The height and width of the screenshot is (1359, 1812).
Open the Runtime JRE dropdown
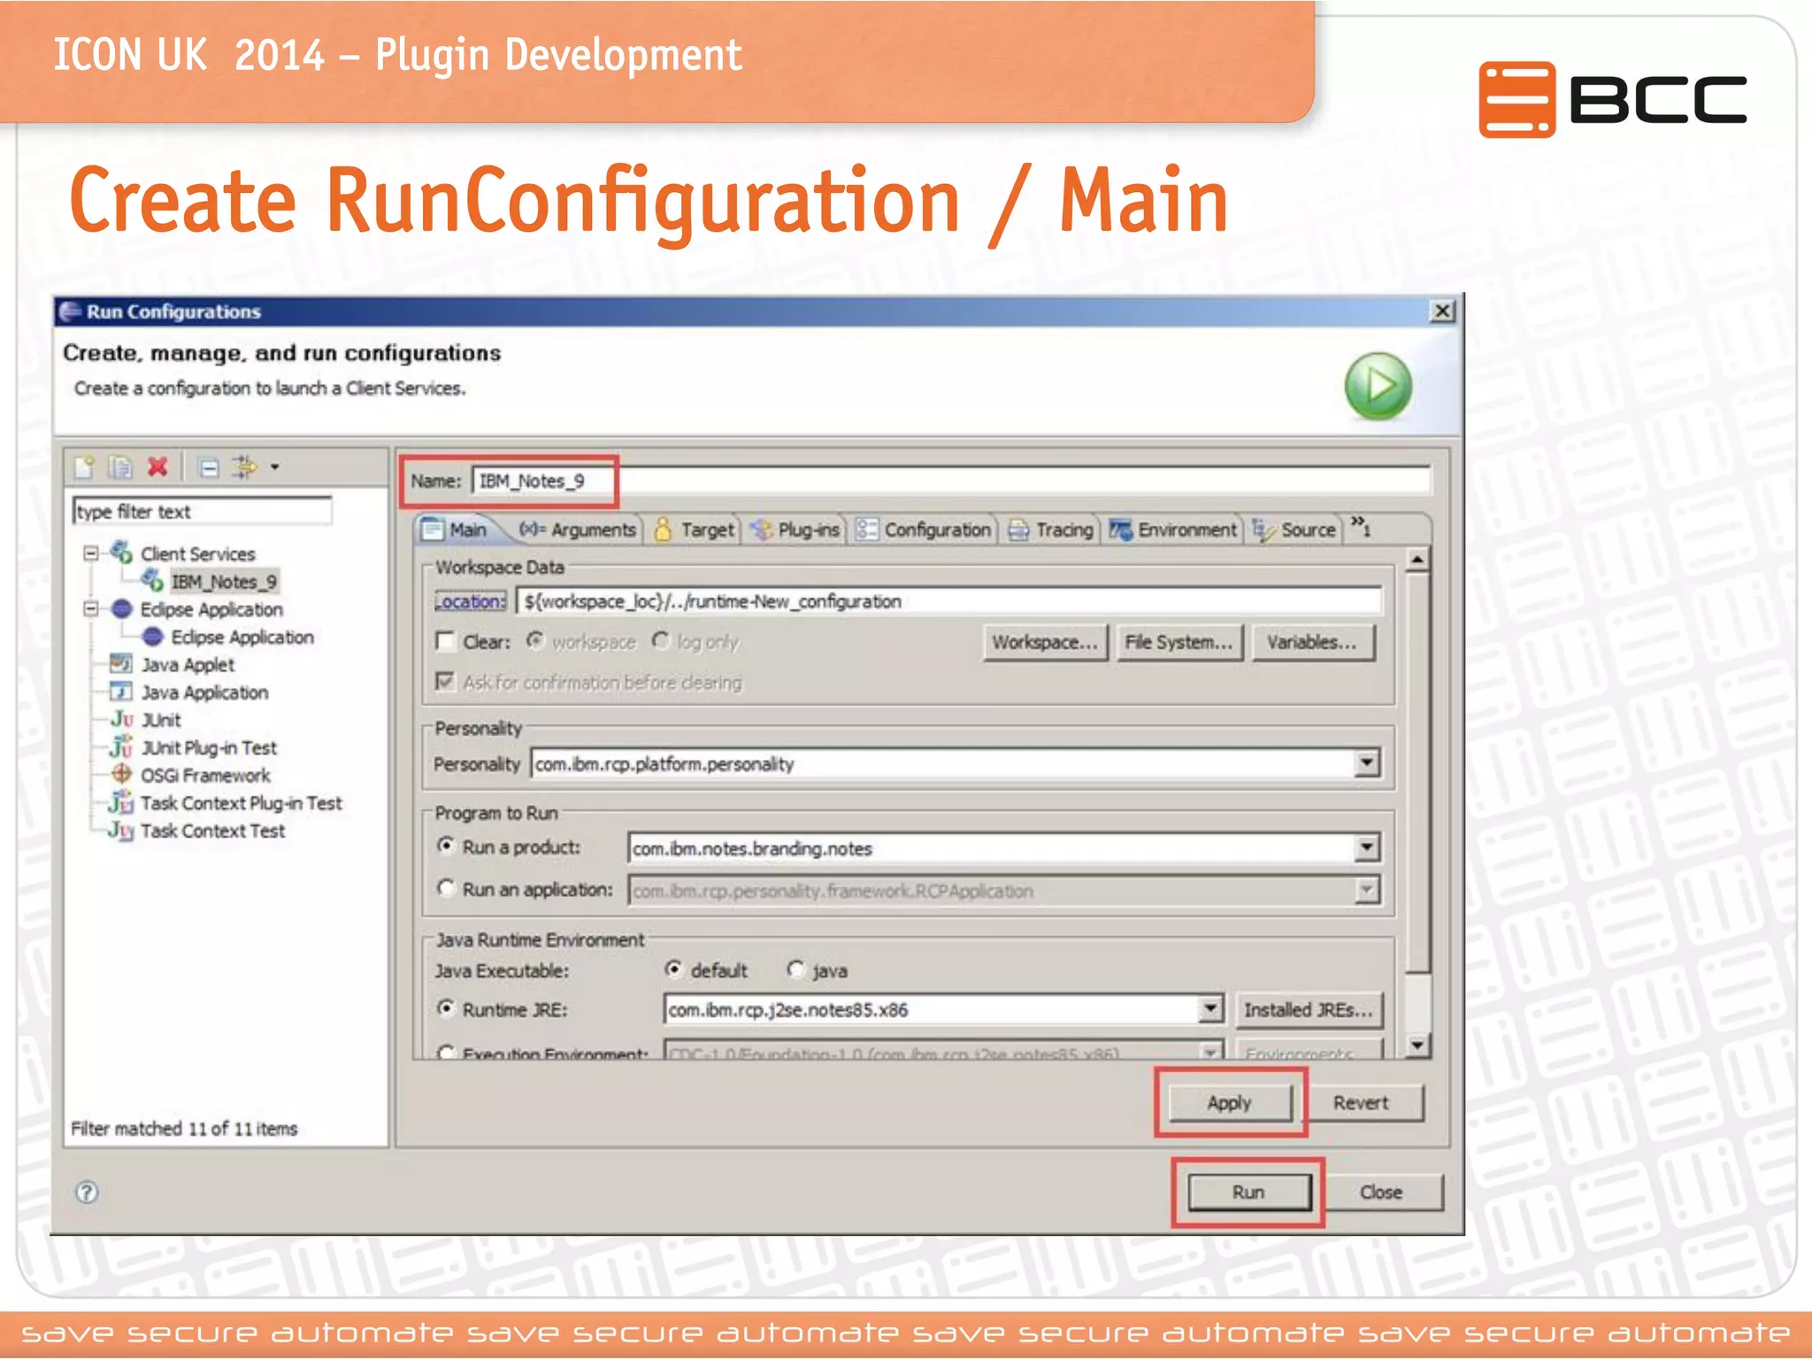1210,1009
